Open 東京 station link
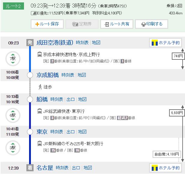The width and height of the screenshot is (185, 175). coord(42,132)
